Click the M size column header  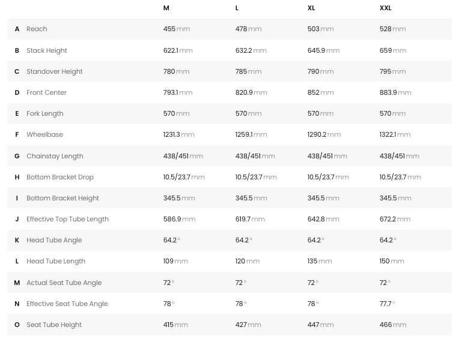coord(166,8)
